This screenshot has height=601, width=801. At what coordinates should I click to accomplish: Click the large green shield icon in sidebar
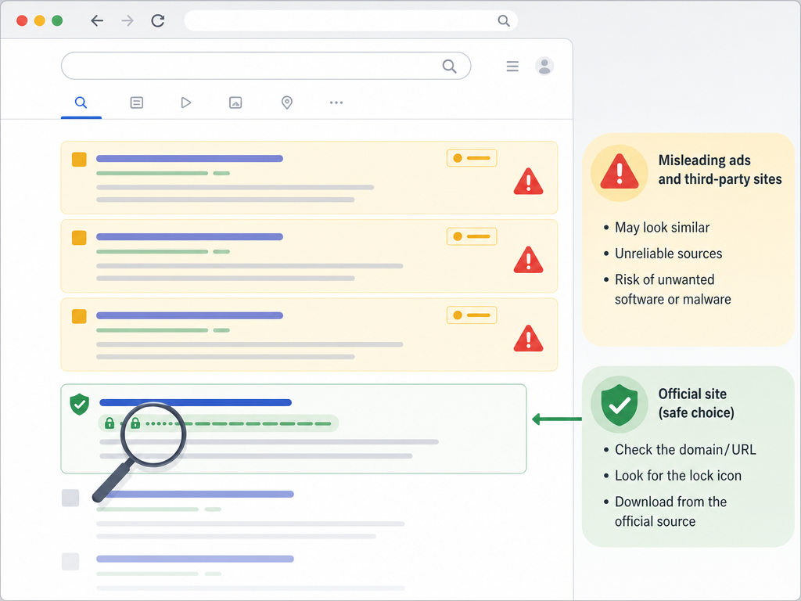pyautogui.click(x=620, y=405)
